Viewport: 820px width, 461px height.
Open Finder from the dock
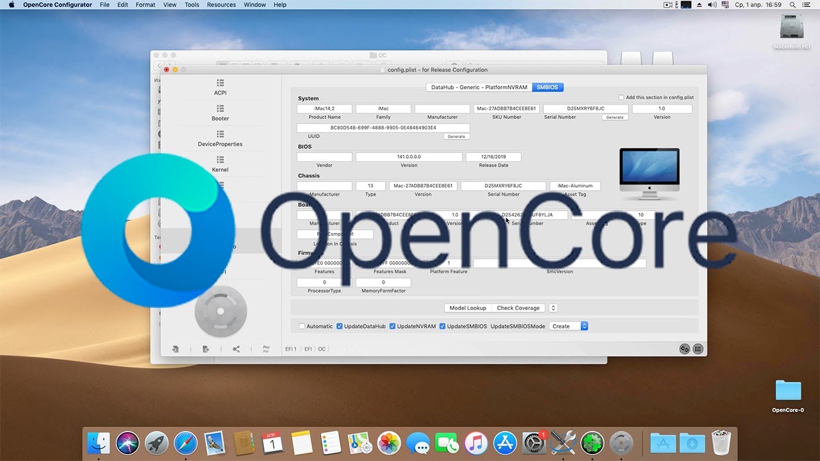tap(99, 442)
